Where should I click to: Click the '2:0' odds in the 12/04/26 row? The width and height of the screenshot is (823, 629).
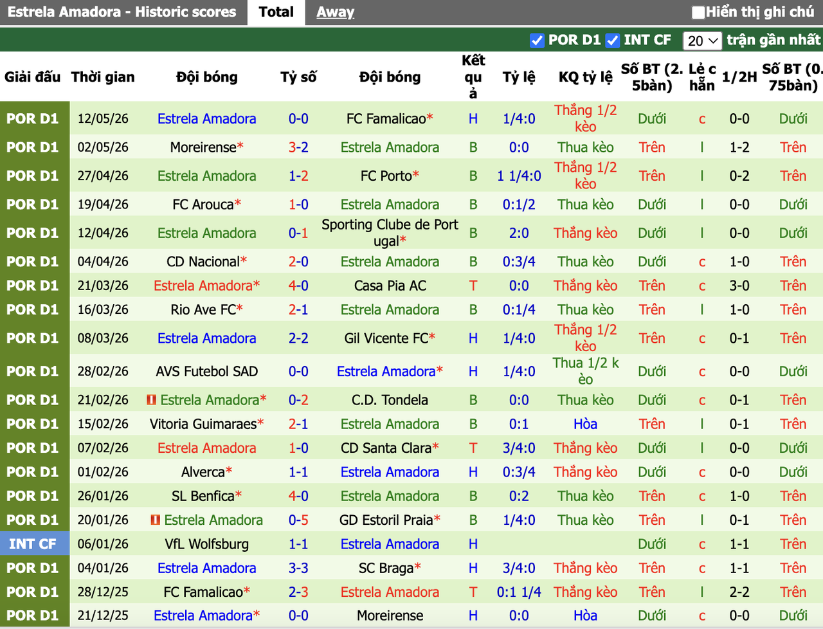[x=519, y=233]
